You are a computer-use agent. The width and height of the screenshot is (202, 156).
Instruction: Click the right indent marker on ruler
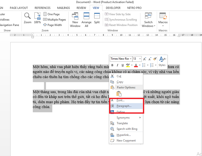179,36
